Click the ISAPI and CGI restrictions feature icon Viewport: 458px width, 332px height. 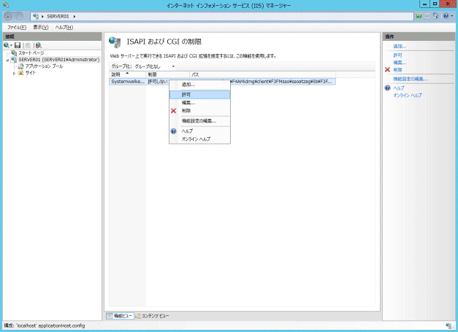115,42
